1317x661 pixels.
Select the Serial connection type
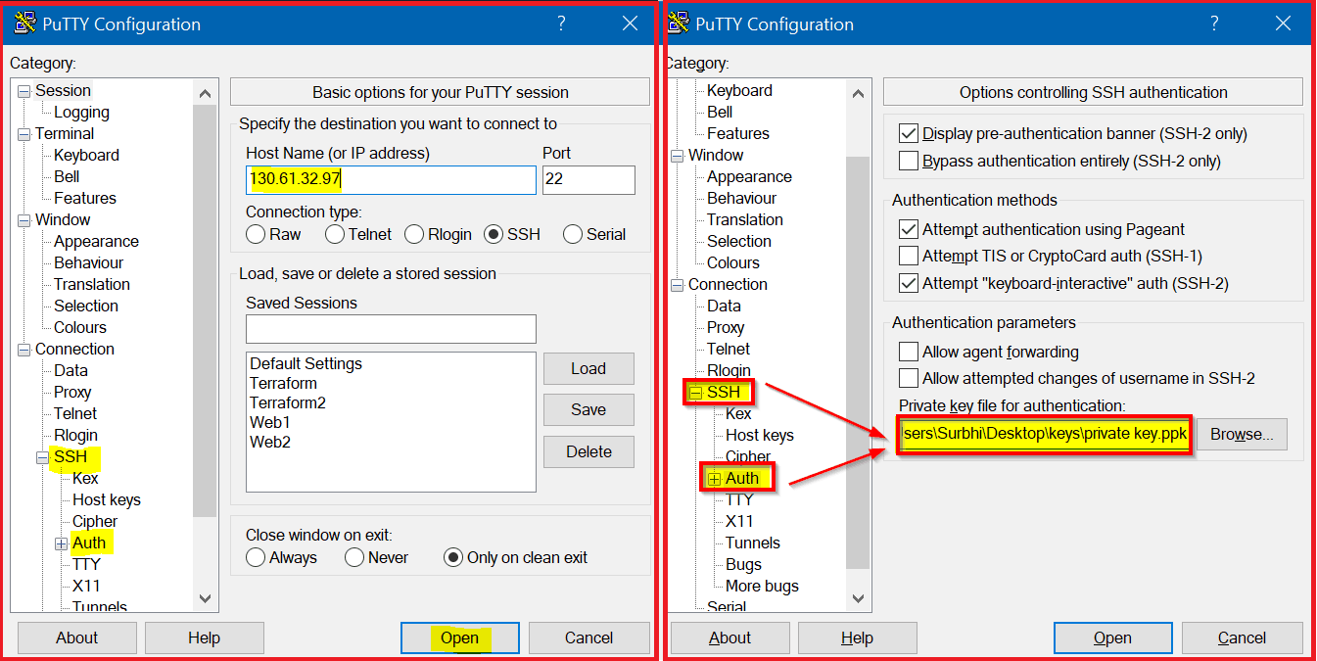(572, 233)
